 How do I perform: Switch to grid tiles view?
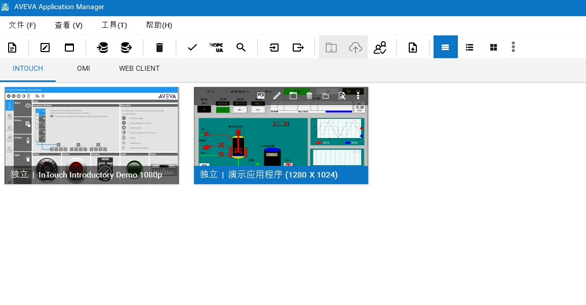pyautogui.click(x=494, y=47)
